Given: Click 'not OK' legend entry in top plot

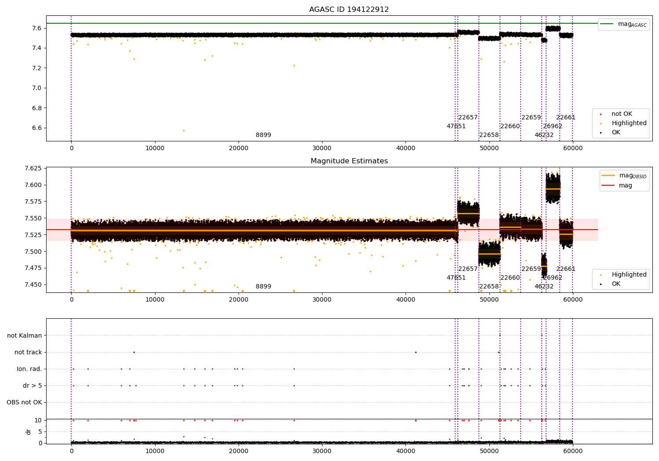Looking at the screenshot, I should (x=622, y=114).
